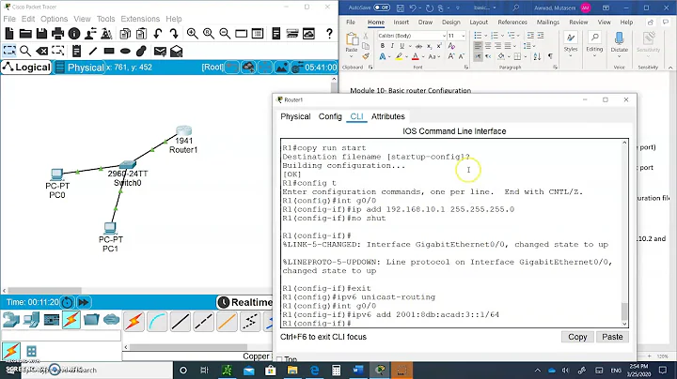Choose the Inspect magnifier tool
This screenshot has height=379, width=677.
tap(25, 51)
